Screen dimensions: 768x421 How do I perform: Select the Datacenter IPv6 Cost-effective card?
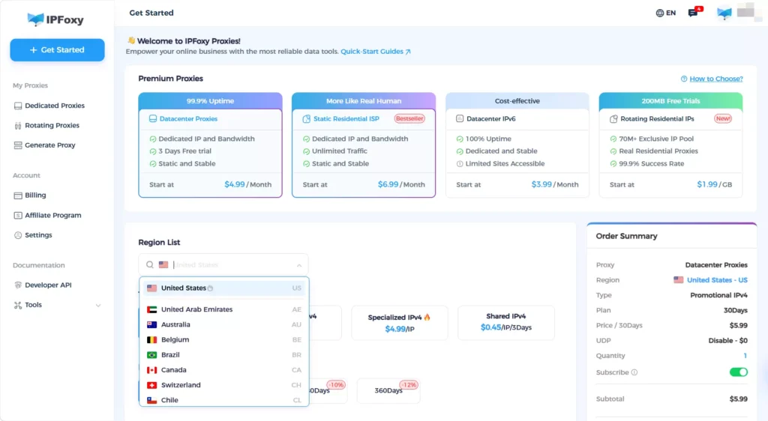pos(517,145)
